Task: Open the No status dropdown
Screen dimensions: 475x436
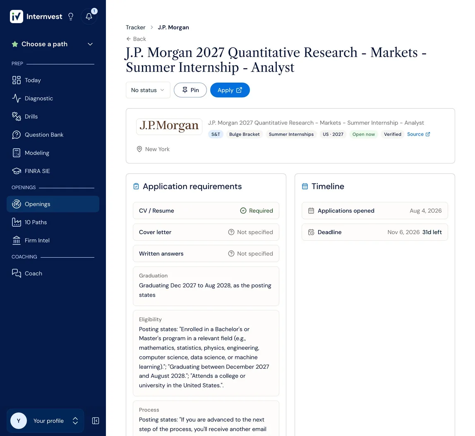Action: click(x=148, y=90)
